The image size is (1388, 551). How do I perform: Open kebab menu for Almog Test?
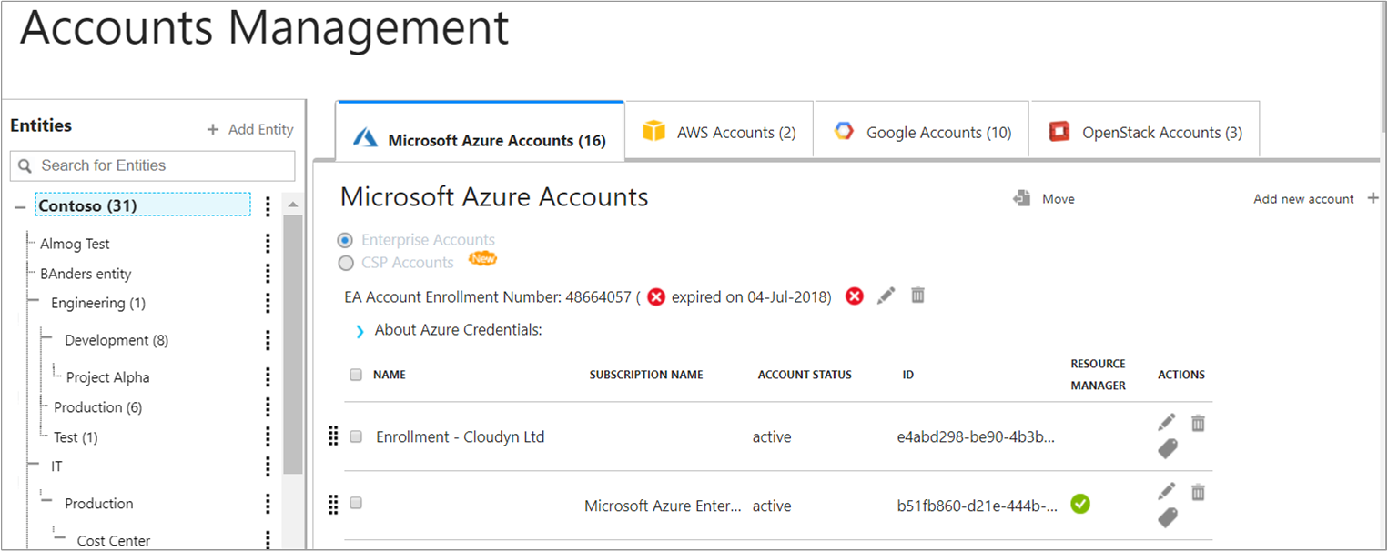(x=268, y=244)
